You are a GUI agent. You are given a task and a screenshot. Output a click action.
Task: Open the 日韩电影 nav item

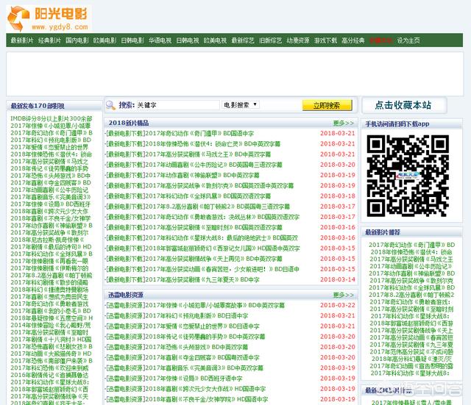132,40
